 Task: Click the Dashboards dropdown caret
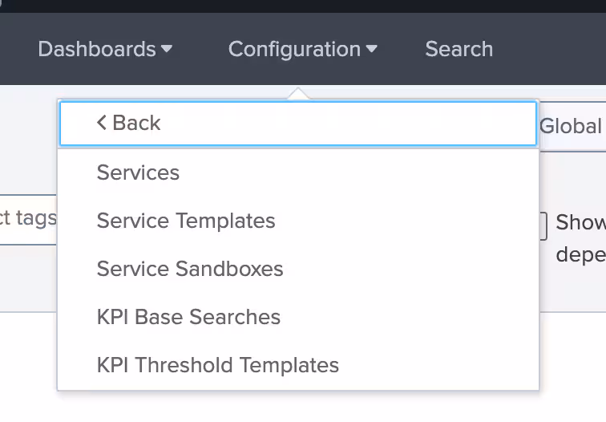click(x=167, y=49)
